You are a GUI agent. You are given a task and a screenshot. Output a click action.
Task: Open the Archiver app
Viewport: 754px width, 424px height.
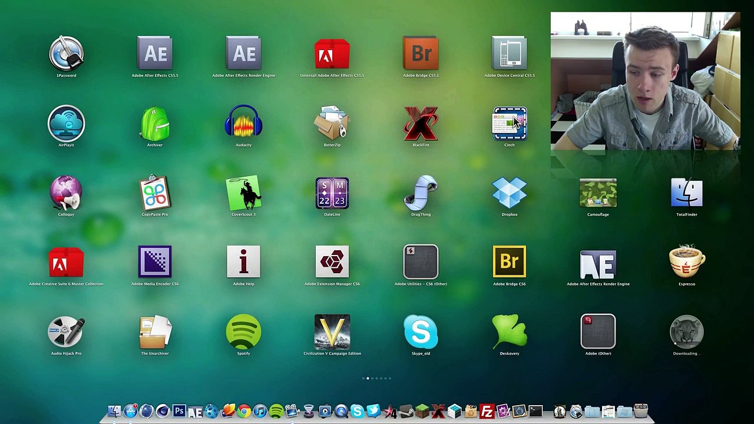click(155, 124)
